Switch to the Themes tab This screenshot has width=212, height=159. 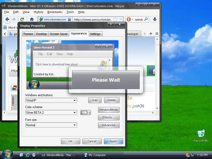28,34
